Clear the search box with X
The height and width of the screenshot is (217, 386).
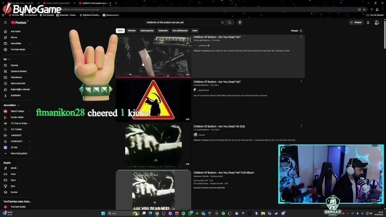(x=222, y=22)
